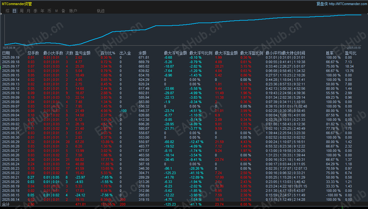Viewport: 368px width, 209px height.
Task: Click the small triangle marker above chart
Action: tap(1, 14)
